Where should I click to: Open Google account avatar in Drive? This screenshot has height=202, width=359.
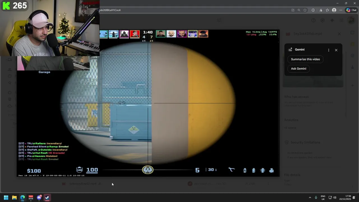coord(351,20)
